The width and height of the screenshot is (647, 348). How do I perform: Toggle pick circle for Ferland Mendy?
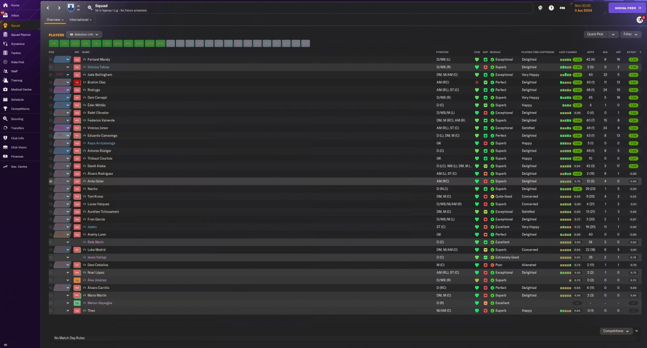pos(51,60)
